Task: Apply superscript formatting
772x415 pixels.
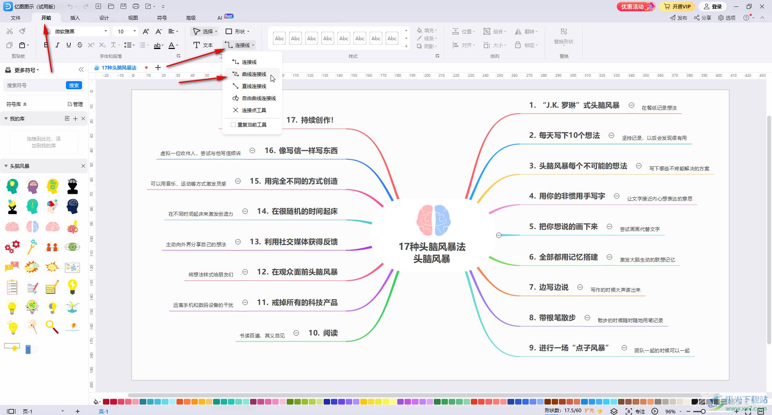Action: (x=91, y=45)
